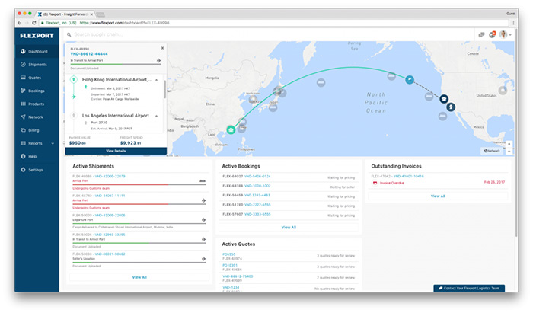
Task: Click the Reports sidebar icon
Action: point(23,143)
